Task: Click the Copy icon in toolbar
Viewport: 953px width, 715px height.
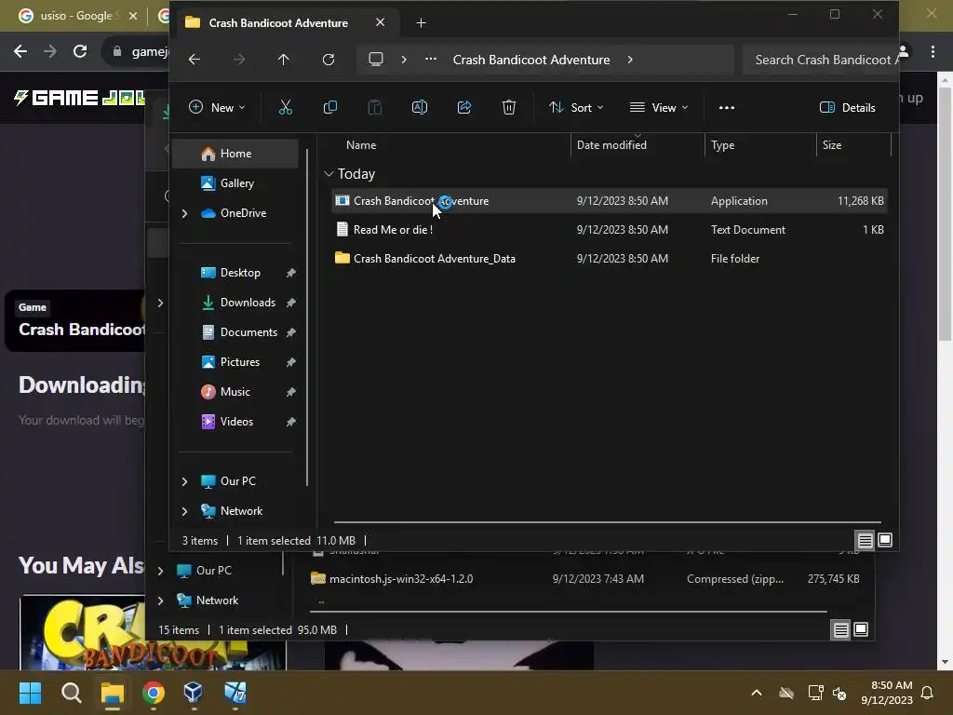Action: click(330, 108)
